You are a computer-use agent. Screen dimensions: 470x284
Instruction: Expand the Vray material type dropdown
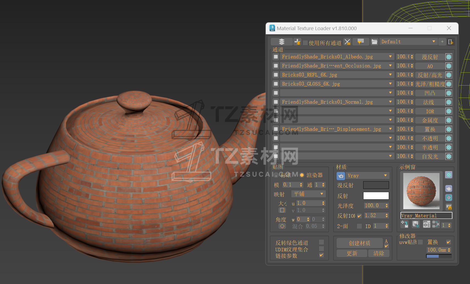(x=367, y=176)
